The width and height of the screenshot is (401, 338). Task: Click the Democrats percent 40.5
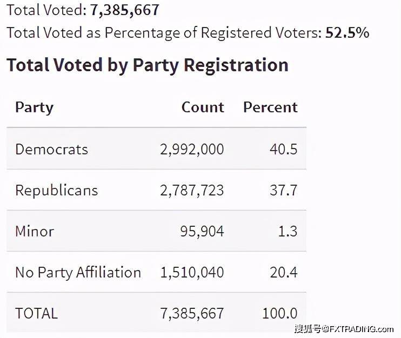pyautogui.click(x=283, y=150)
